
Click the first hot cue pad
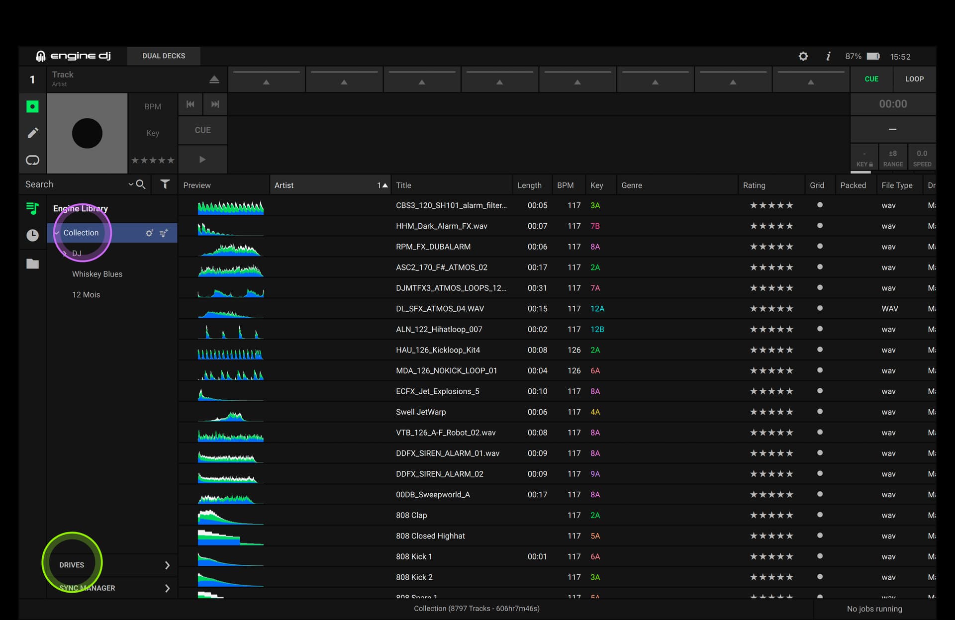[266, 79]
